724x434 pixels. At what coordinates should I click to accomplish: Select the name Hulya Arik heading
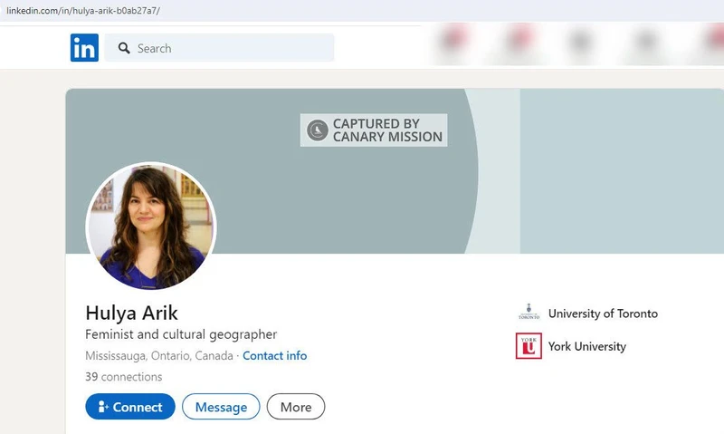click(x=131, y=313)
